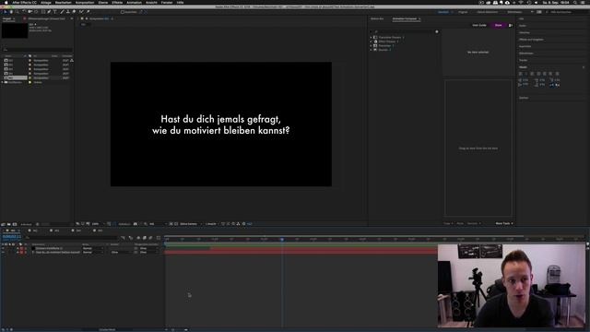Image resolution: width=590 pixels, height=332 pixels.
Task: Select the Roto Brush tool
Action: [x=81, y=12]
